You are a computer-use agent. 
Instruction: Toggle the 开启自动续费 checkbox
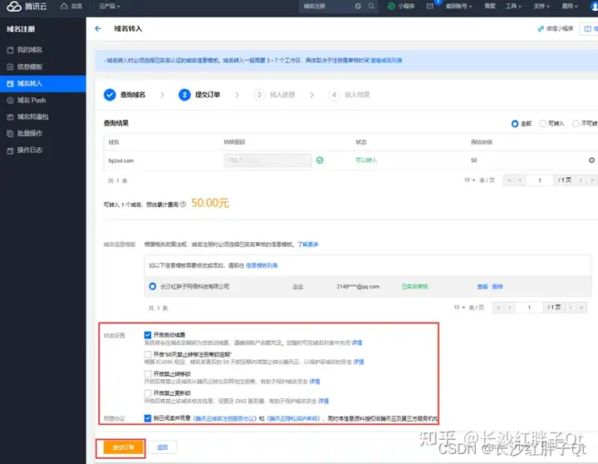pyautogui.click(x=148, y=335)
